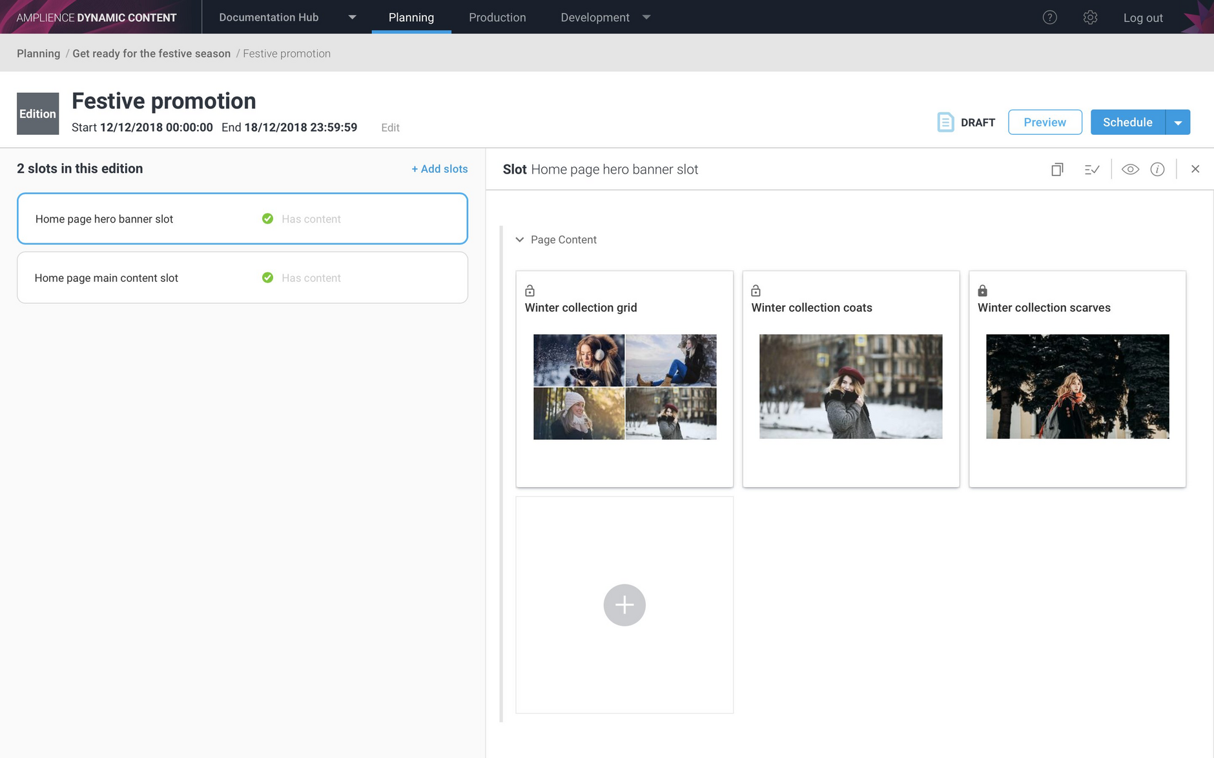Viewport: 1214px width, 758px height.
Task: Click green check on hero banner slot
Action: [x=267, y=219]
